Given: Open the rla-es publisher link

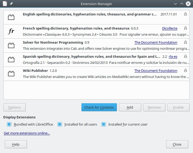Looking at the screenshot, I should (173, 56).
